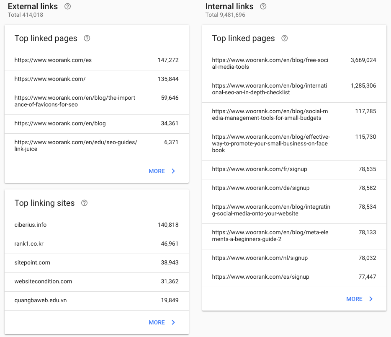
Task: Click the help icon beside external Top linked pages
Action: [x=87, y=38]
